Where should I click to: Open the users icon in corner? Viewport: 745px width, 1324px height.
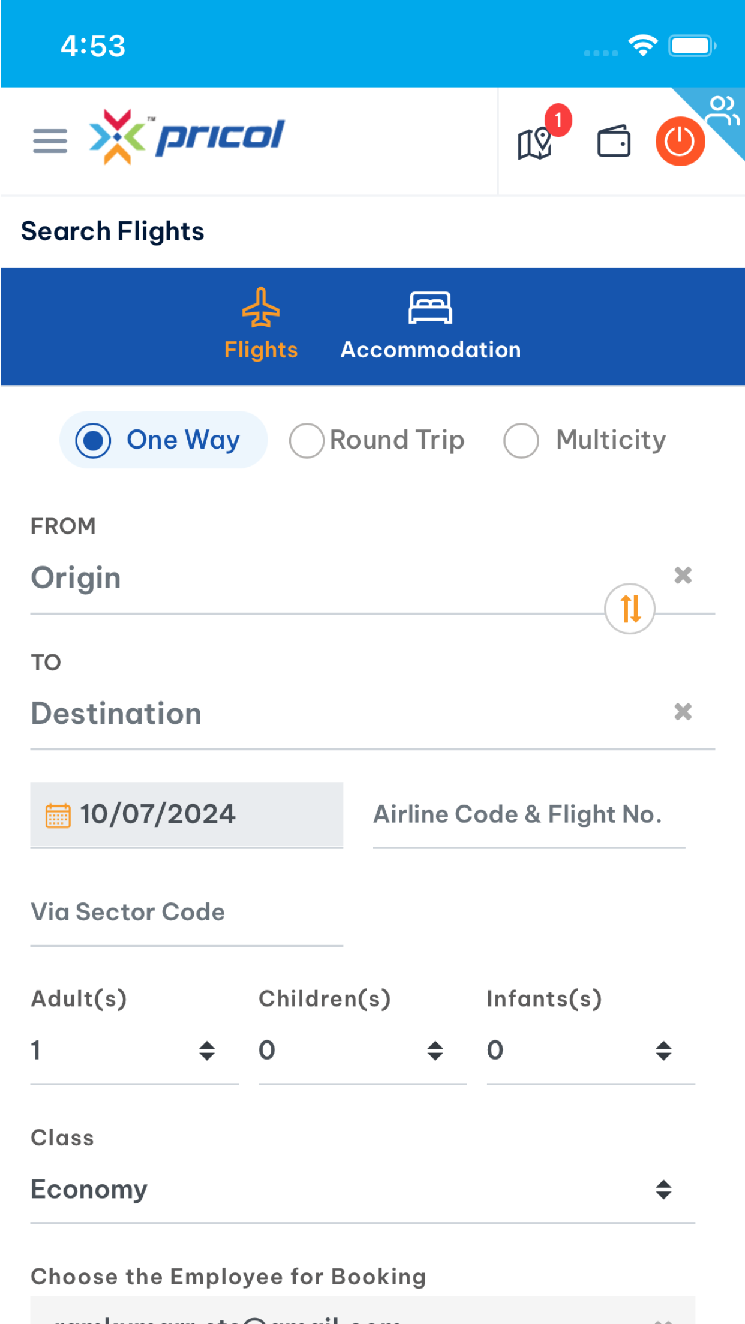[x=722, y=111]
